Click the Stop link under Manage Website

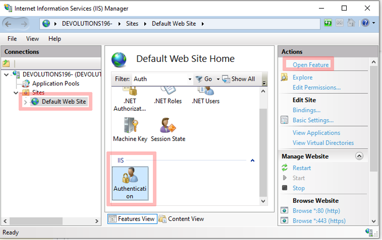(299, 188)
